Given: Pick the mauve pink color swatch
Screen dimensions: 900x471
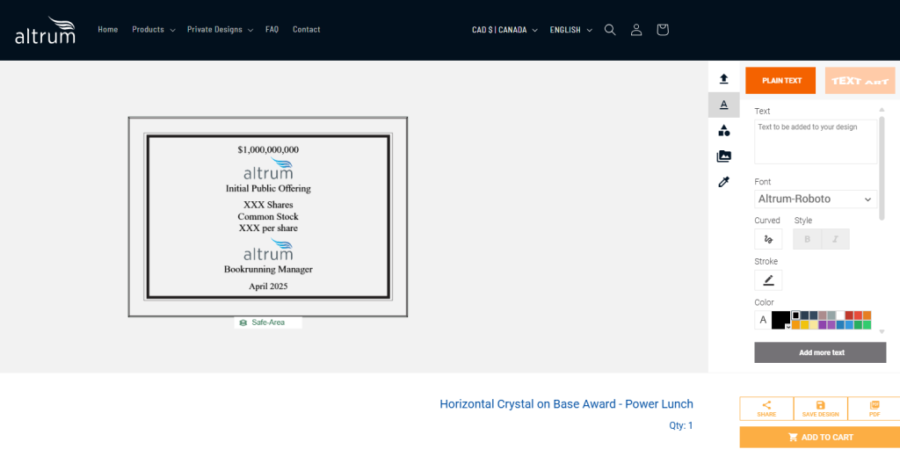Looking at the screenshot, I should 823,315.
